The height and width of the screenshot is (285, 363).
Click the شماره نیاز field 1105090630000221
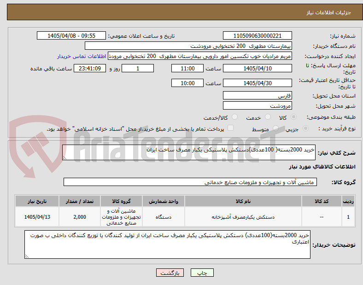click(257, 36)
